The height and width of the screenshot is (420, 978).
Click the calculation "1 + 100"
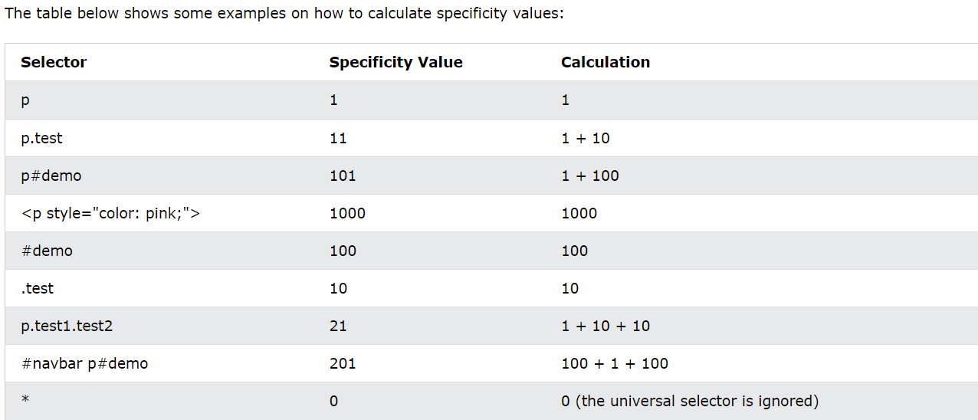589,176
